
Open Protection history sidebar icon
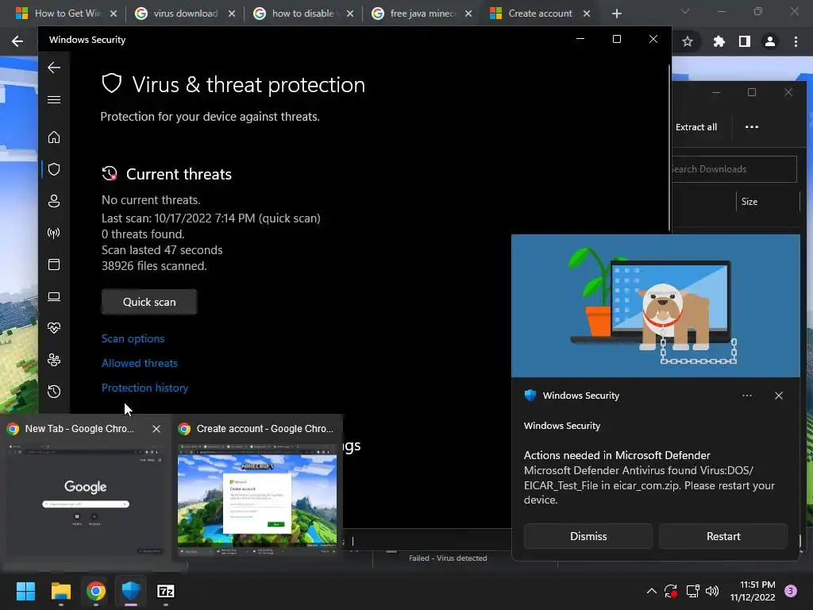54,391
